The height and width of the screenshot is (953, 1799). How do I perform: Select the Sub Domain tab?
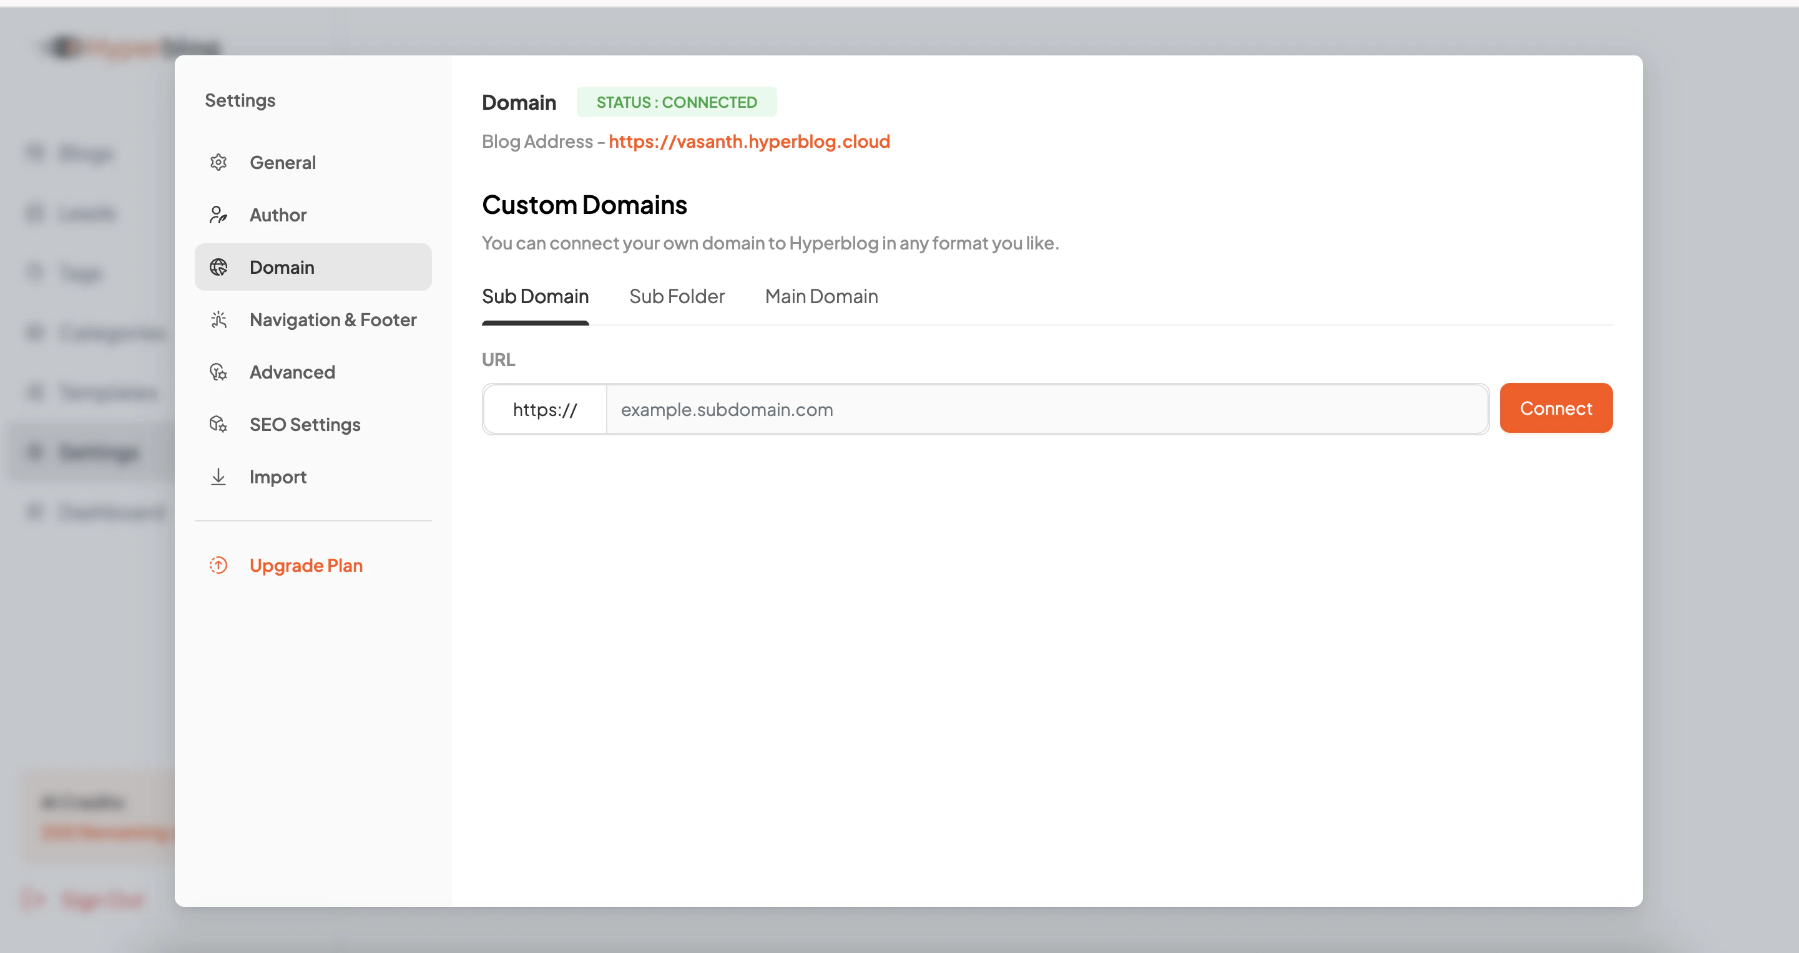pyautogui.click(x=535, y=296)
